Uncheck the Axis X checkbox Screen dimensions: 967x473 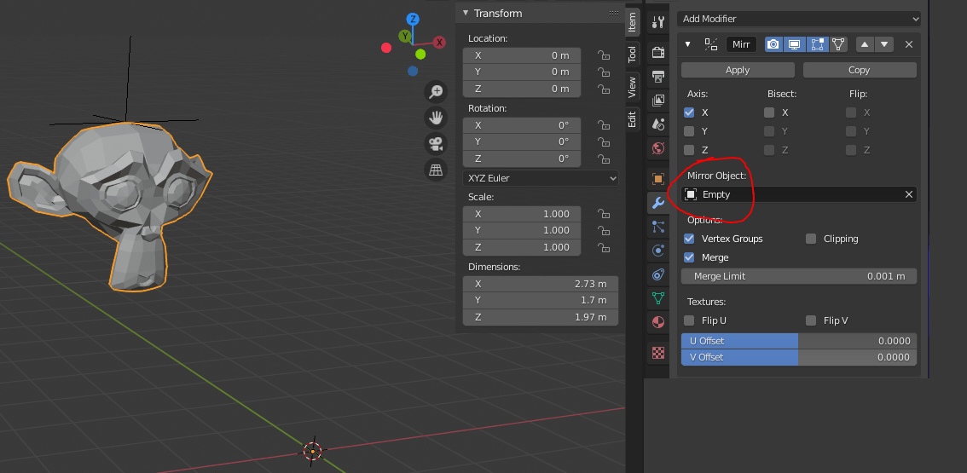click(x=689, y=112)
